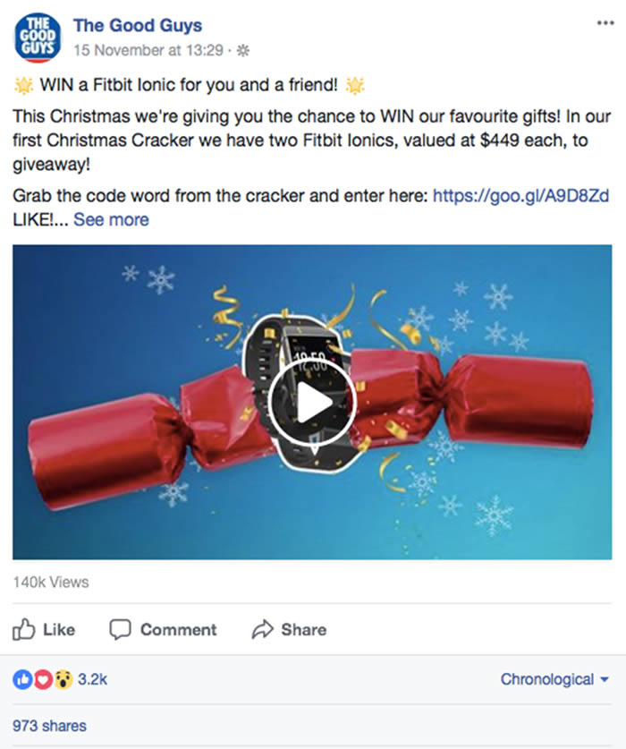626x749 pixels.
Task: Click the post audience gear icon
Action: click(243, 50)
